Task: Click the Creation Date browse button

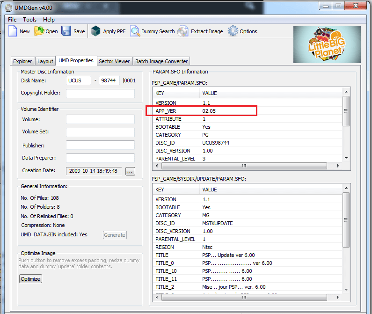Action: [x=130, y=171]
